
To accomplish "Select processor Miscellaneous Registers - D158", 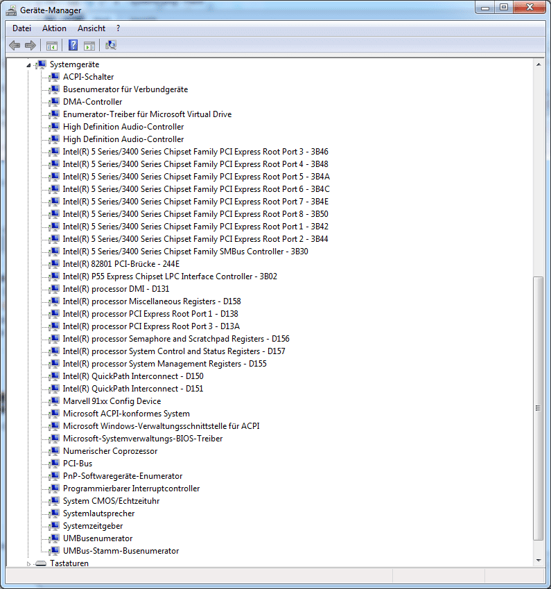I will (x=152, y=301).
